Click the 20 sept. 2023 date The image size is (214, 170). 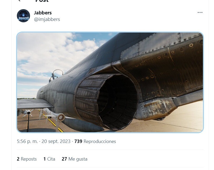pos(56,141)
